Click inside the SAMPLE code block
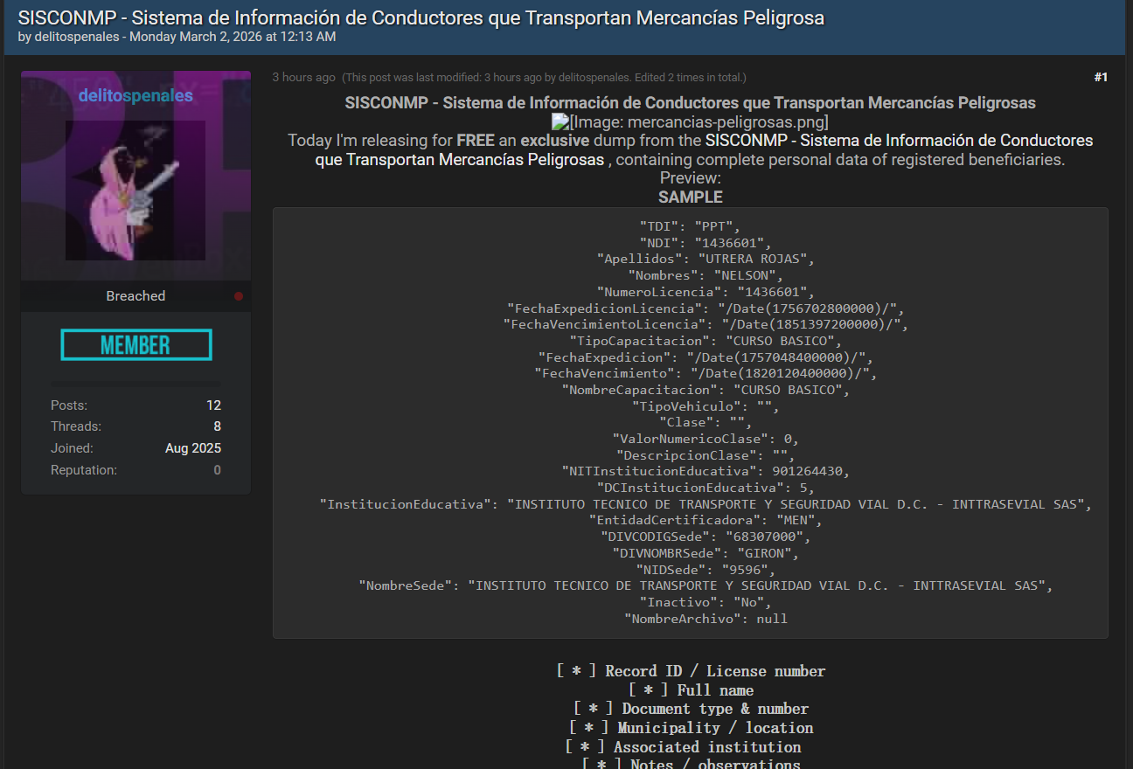The height and width of the screenshot is (769, 1133). pyautogui.click(x=690, y=422)
